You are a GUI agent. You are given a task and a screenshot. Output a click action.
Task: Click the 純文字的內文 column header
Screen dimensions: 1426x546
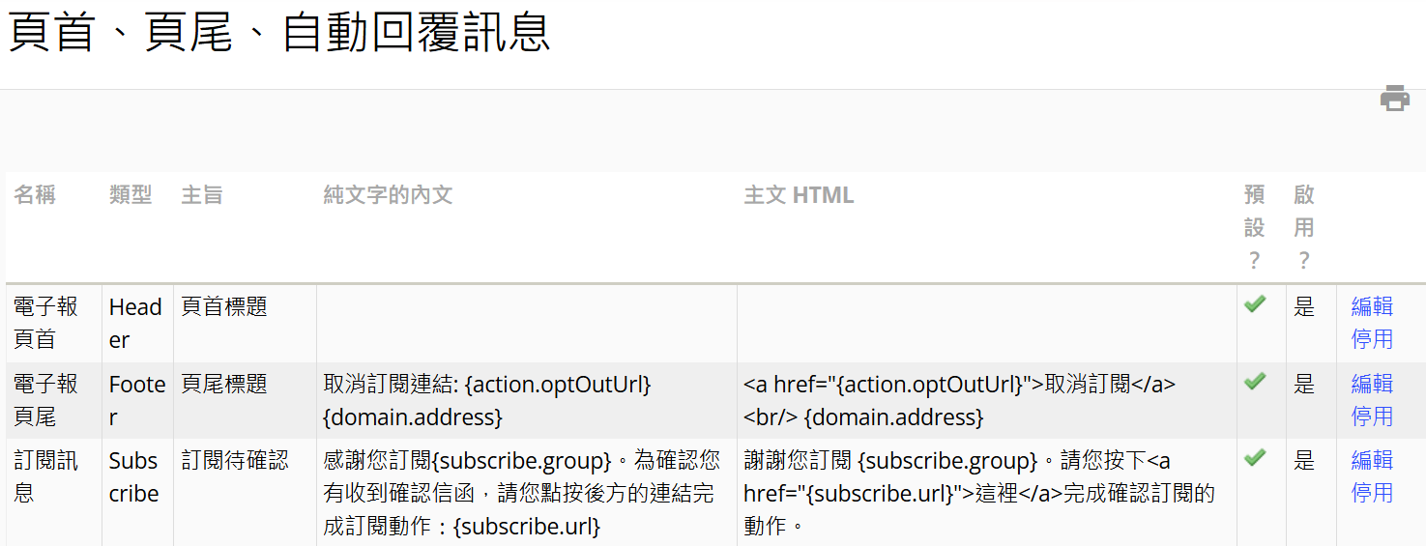point(388,195)
